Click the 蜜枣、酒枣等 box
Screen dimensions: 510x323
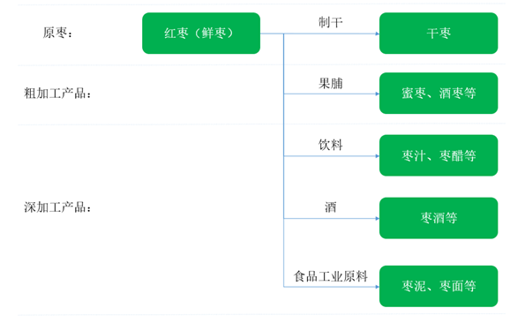point(439,94)
